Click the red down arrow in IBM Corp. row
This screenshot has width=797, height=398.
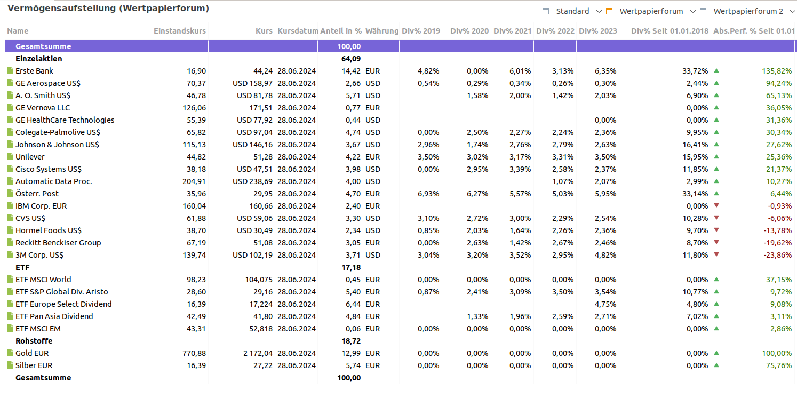[x=716, y=206]
